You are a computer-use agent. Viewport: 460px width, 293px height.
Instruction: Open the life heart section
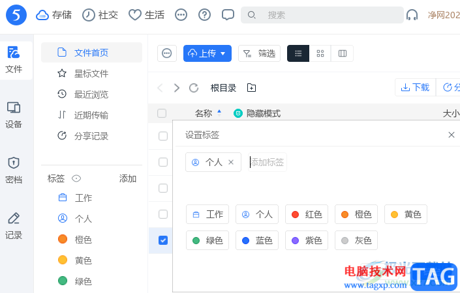146,15
